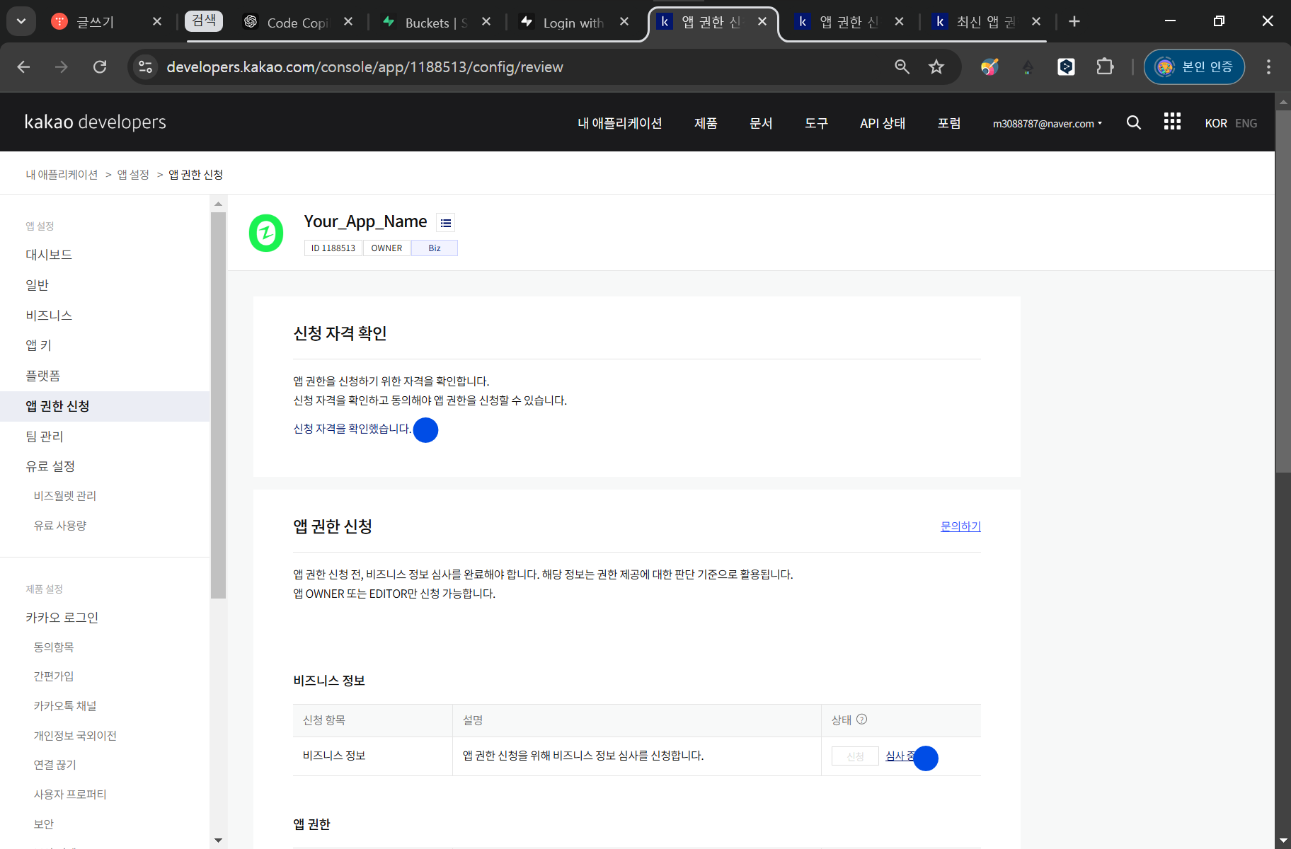Close the Buckets tab
The width and height of the screenshot is (1291, 849).
486,22
